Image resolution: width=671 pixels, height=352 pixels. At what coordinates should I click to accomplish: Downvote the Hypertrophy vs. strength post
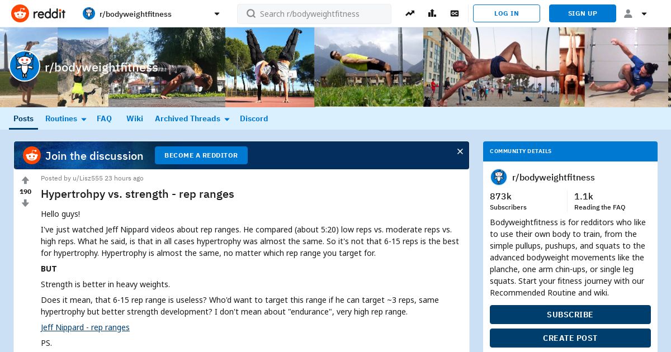[25, 203]
